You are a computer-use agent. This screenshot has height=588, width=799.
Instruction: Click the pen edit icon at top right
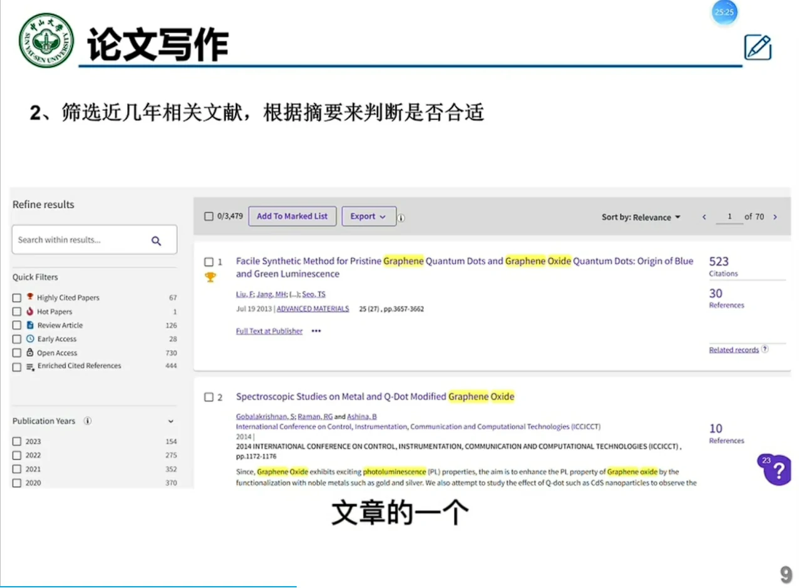757,48
